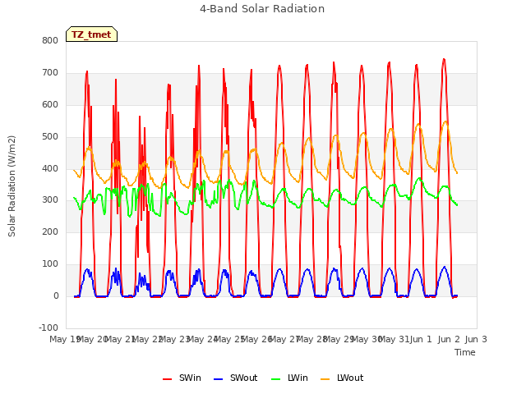Click the Jun 2 x-axis label
The width and height of the screenshot is (526, 394).
449,339
